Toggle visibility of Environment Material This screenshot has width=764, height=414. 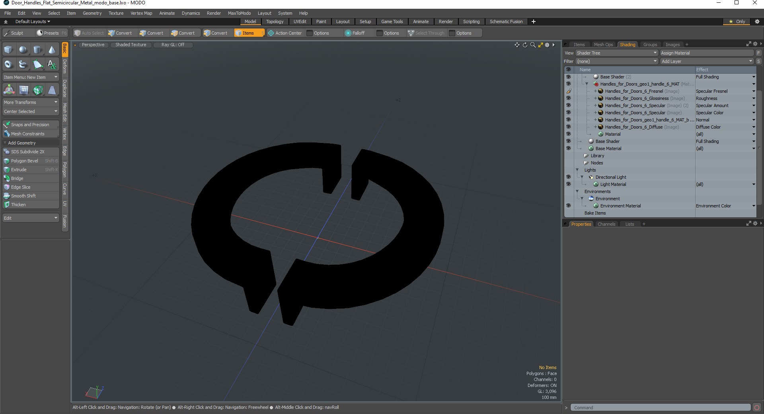click(x=568, y=206)
